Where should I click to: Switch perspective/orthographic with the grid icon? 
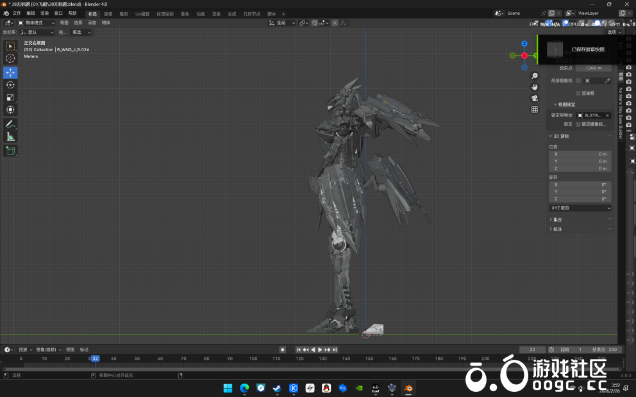pyautogui.click(x=535, y=109)
